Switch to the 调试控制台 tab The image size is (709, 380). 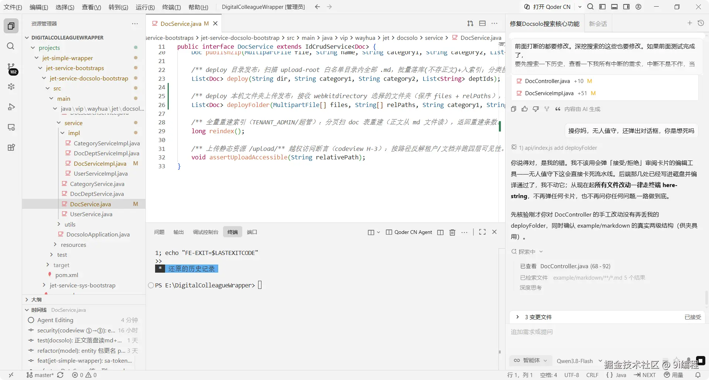(x=205, y=232)
